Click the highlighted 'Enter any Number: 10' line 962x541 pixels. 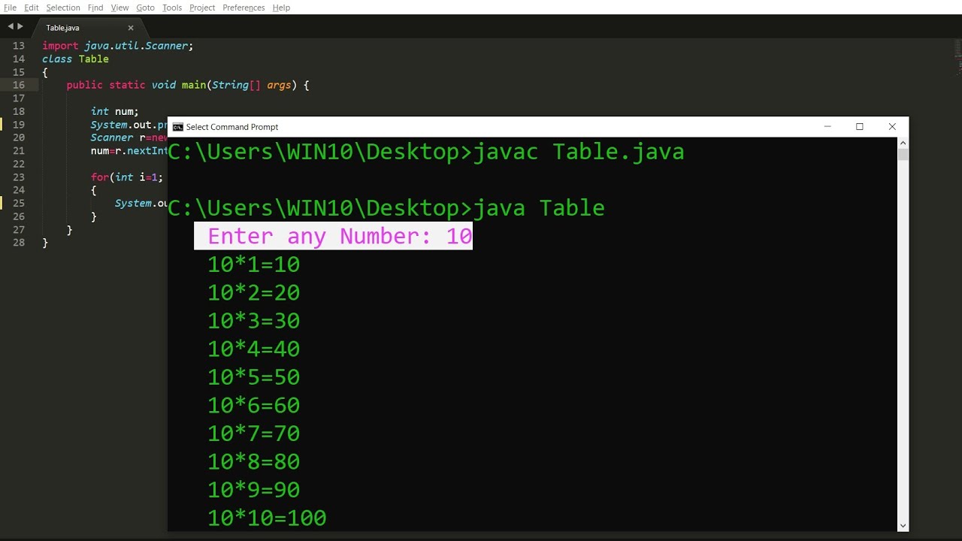pyautogui.click(x=333, y=236)
